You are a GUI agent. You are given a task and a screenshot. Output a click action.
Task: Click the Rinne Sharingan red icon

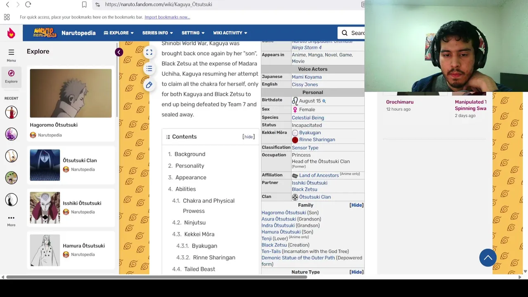tap(295, 140)
